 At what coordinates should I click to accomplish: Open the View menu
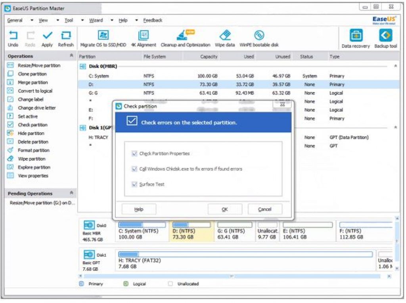coord(43,20)
